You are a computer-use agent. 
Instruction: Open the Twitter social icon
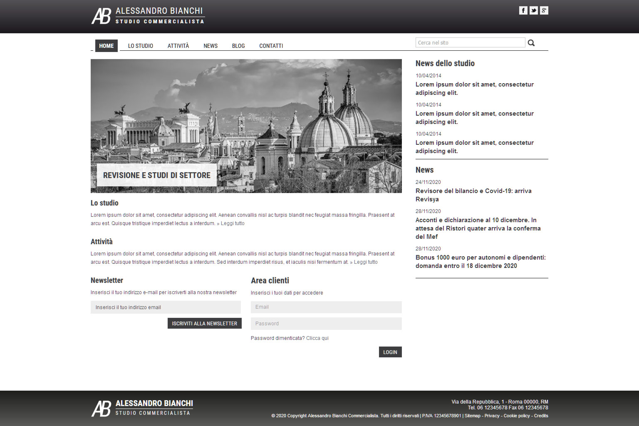533,10
